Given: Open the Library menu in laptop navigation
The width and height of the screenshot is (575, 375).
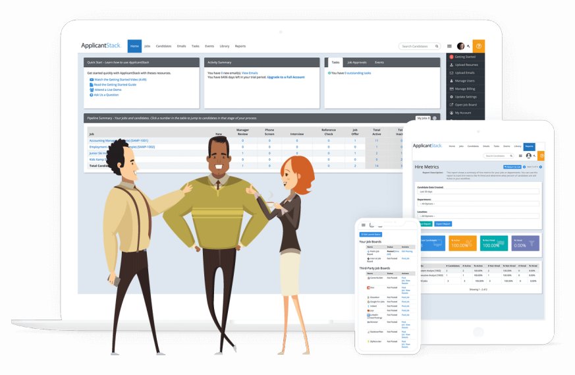Looking at the screenshot, I should [x=225, y=46].
